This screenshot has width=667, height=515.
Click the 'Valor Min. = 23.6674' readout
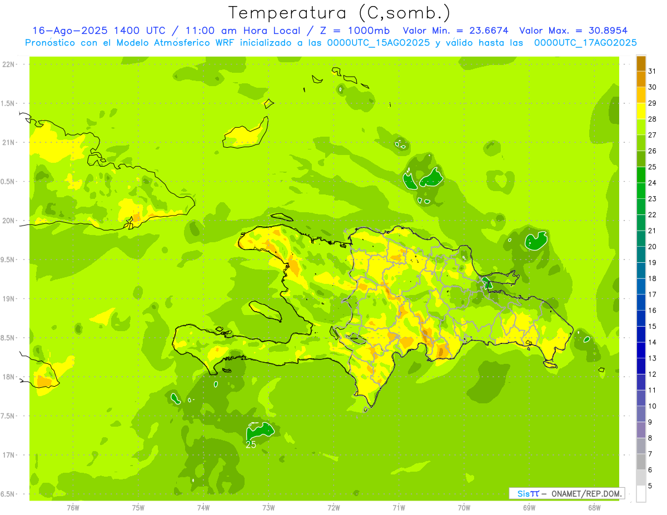pos(456,31)
